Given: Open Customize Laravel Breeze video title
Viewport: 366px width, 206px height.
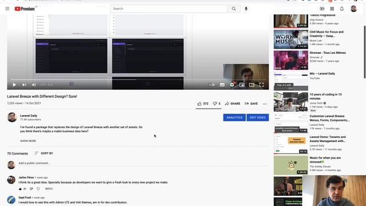Looking at the screenshot, I should pos(329,118).
